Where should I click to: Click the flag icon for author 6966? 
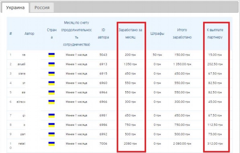(x=51, y=102)
